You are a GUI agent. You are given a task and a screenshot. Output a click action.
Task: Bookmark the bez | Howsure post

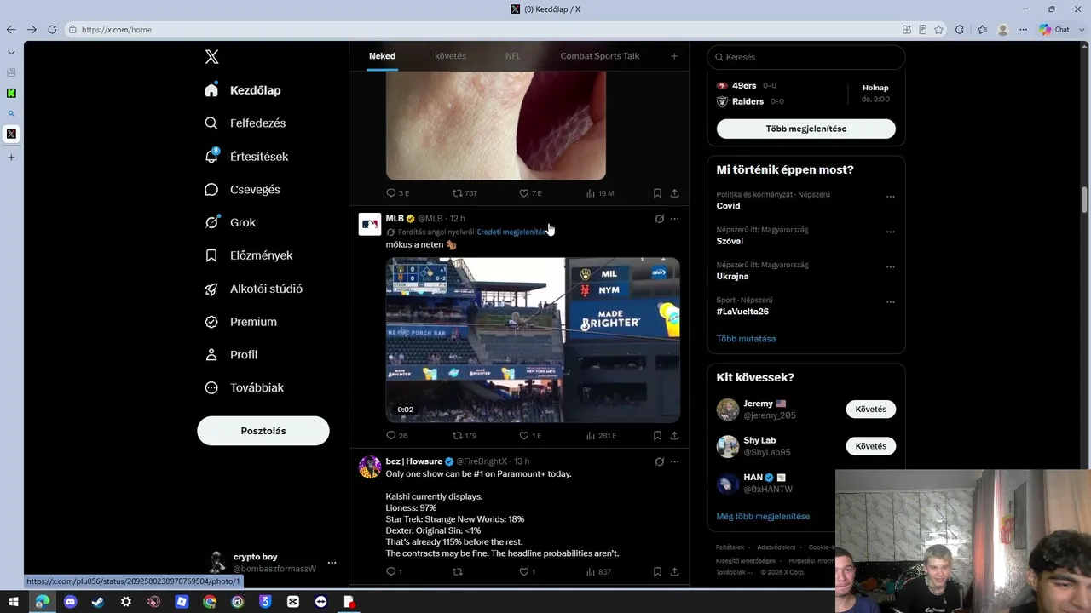[657, 572]
